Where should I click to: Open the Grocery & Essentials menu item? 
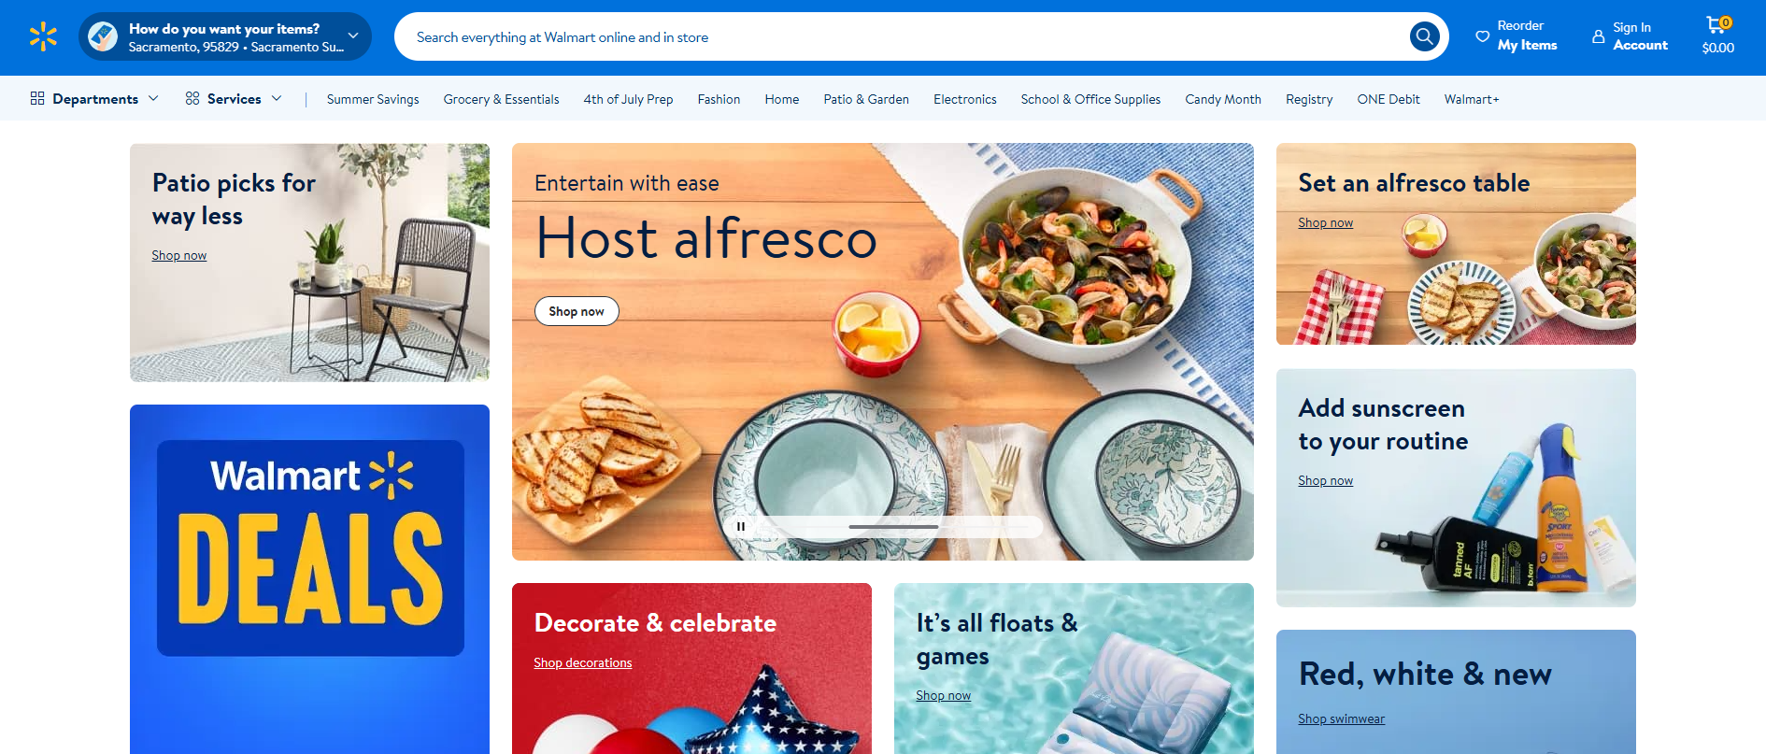501,99
